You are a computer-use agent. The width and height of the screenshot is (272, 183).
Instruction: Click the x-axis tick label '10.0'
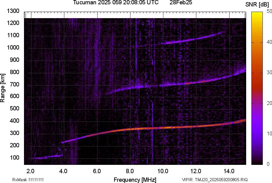[163, 171]
